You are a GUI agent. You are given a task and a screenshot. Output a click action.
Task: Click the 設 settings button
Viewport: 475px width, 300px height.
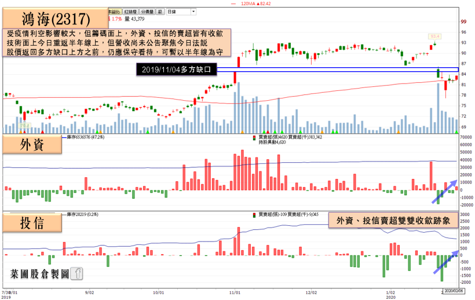pos(160,12)
